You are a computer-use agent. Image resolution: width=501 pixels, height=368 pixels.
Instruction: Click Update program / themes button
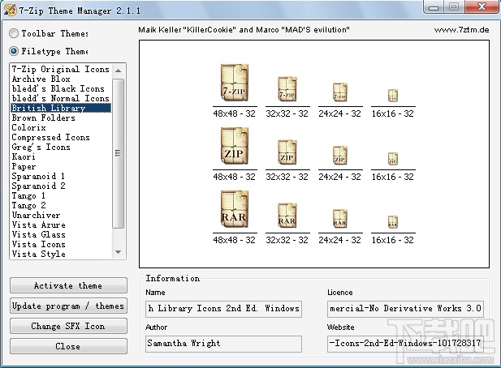click(68, 306)
